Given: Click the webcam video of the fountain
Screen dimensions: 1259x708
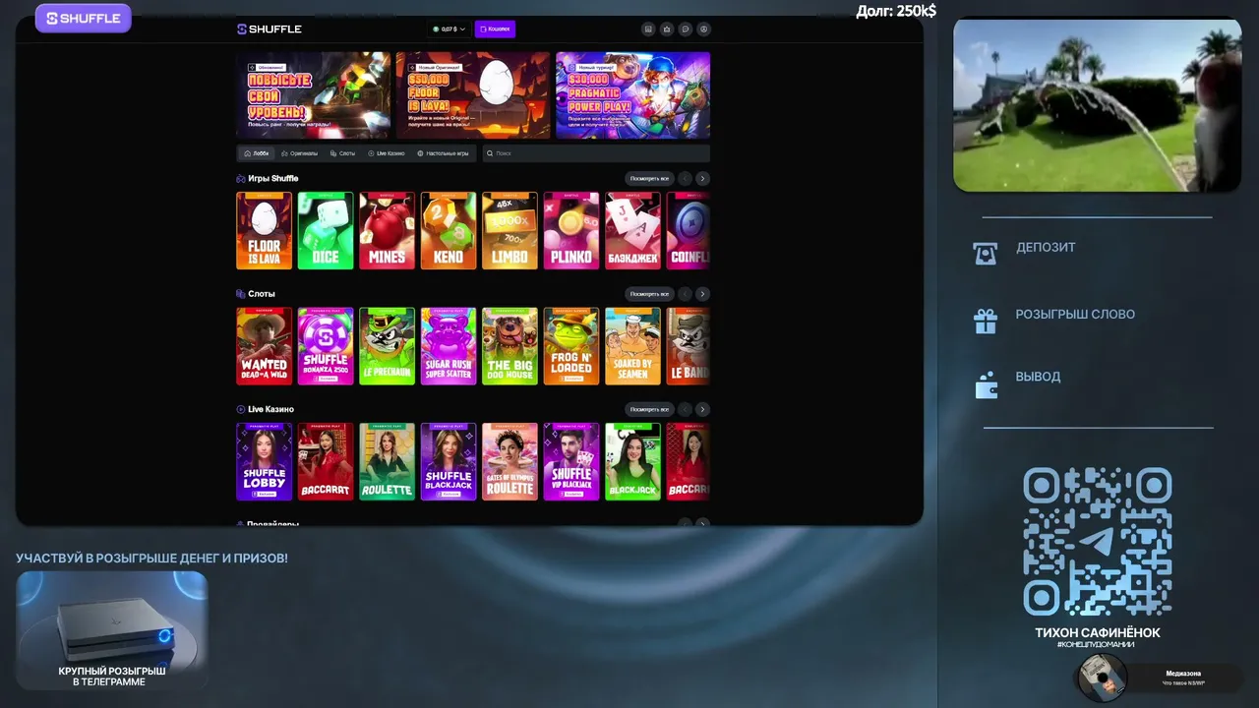Looking at the screenshot, I should coord(1097,105).
